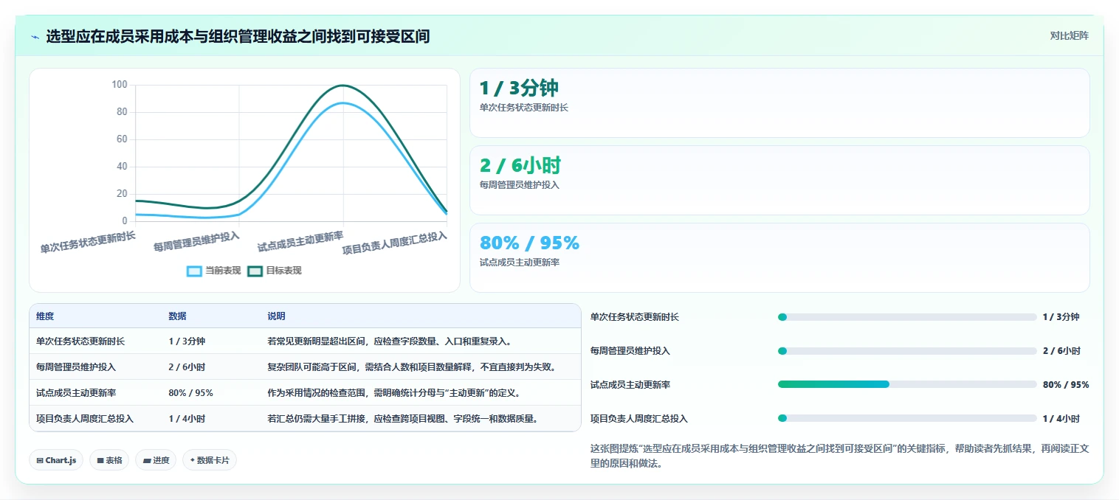Click the chart's 每周管理员维护投入 axis label
Screen dimensions: 1119x500
click(x=196, y=241)
